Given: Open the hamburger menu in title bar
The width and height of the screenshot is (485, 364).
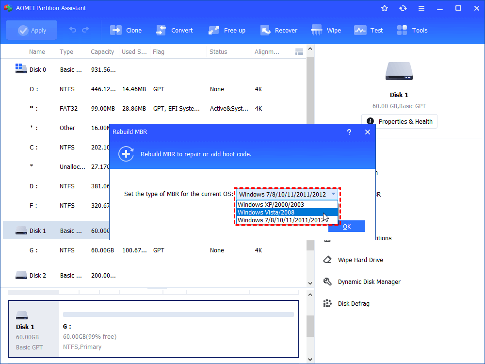Looking at the screenshot, I should (x=421, y=8).
